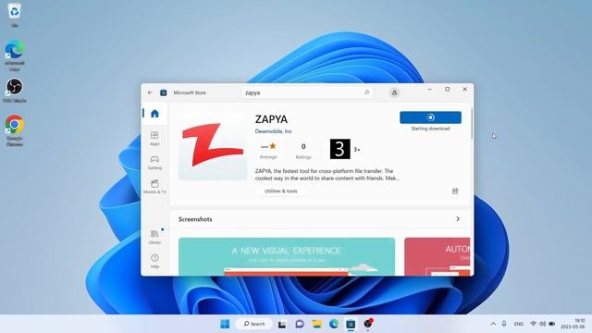Click OBS Studio taskbar icon
This screenshot has height=333, width=592.
coord(368,324)
